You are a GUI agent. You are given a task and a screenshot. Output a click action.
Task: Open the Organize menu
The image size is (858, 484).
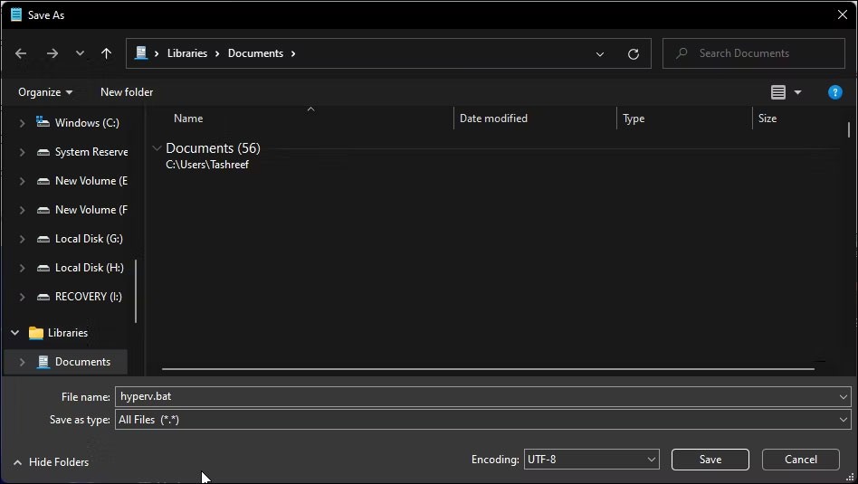point(45,92)
